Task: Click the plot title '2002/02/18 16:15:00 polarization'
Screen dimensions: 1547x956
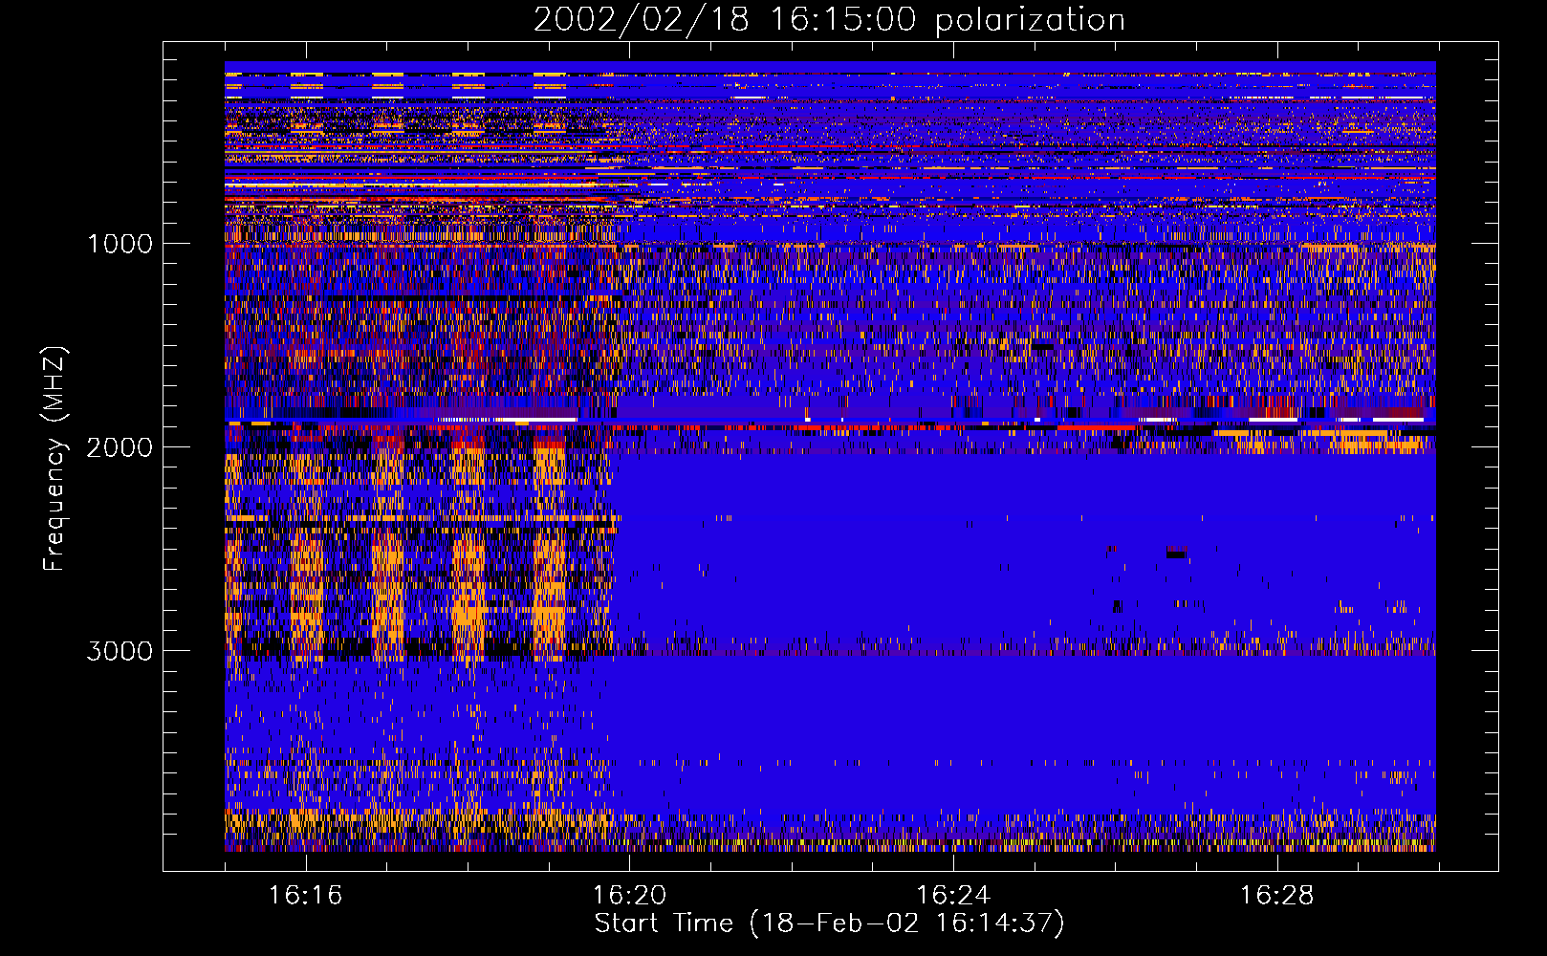Action: coord(829,20)
